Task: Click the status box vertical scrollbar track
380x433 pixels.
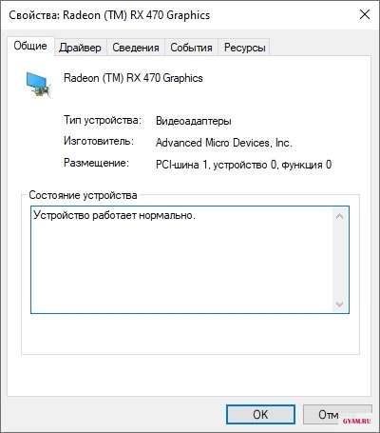Action: tap(339, 260)
